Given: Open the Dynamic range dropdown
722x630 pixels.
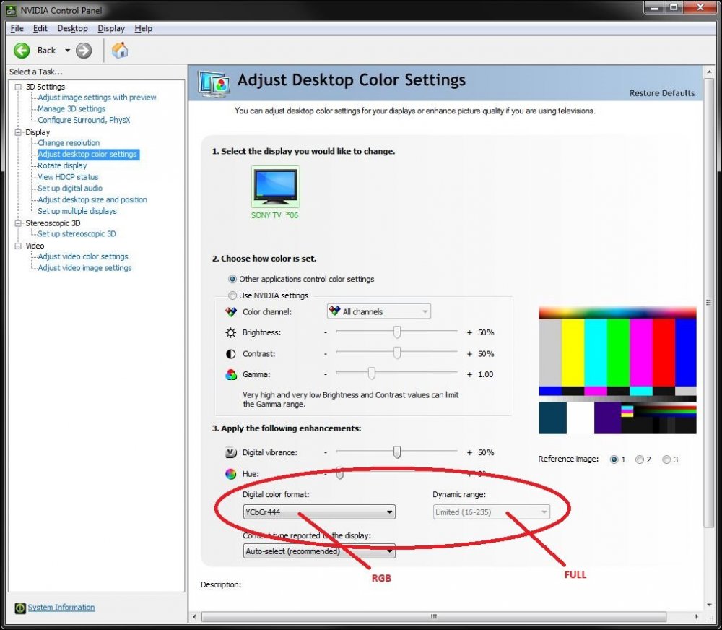Looking at the screenshot, I should pos(491,512).
